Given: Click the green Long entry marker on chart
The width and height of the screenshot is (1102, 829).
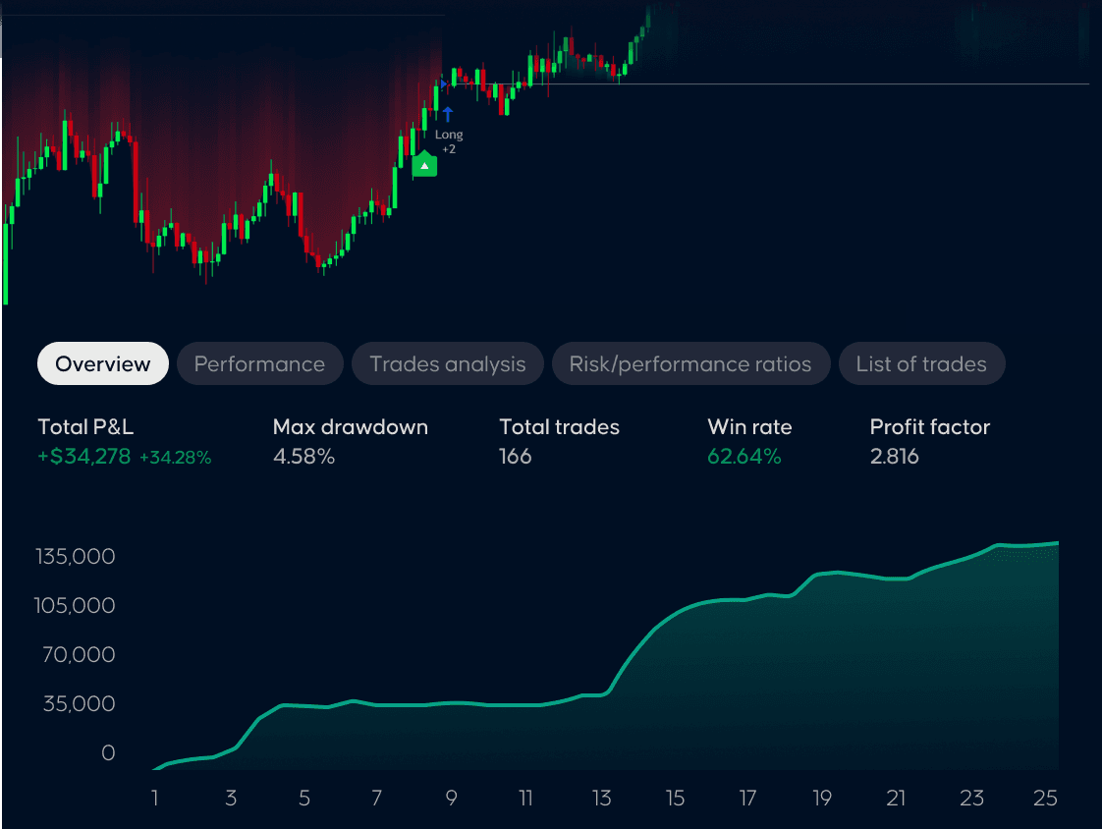Looking at the screenshot, I should point(424,164).
